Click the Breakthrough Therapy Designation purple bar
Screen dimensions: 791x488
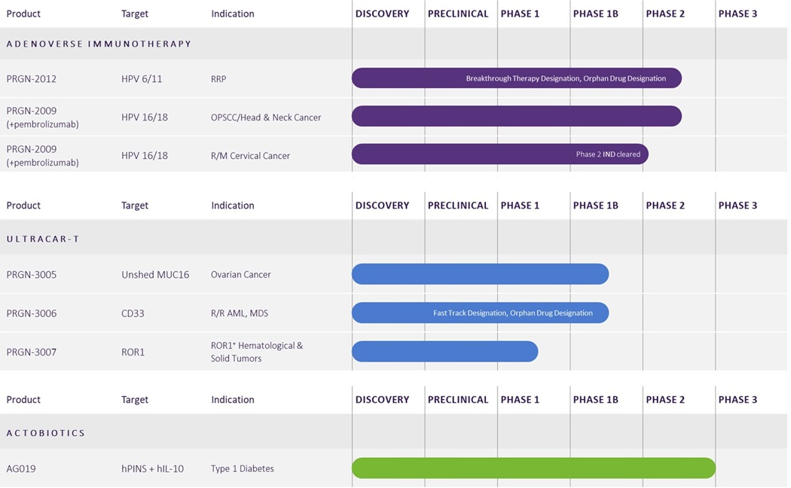(516, 78)
